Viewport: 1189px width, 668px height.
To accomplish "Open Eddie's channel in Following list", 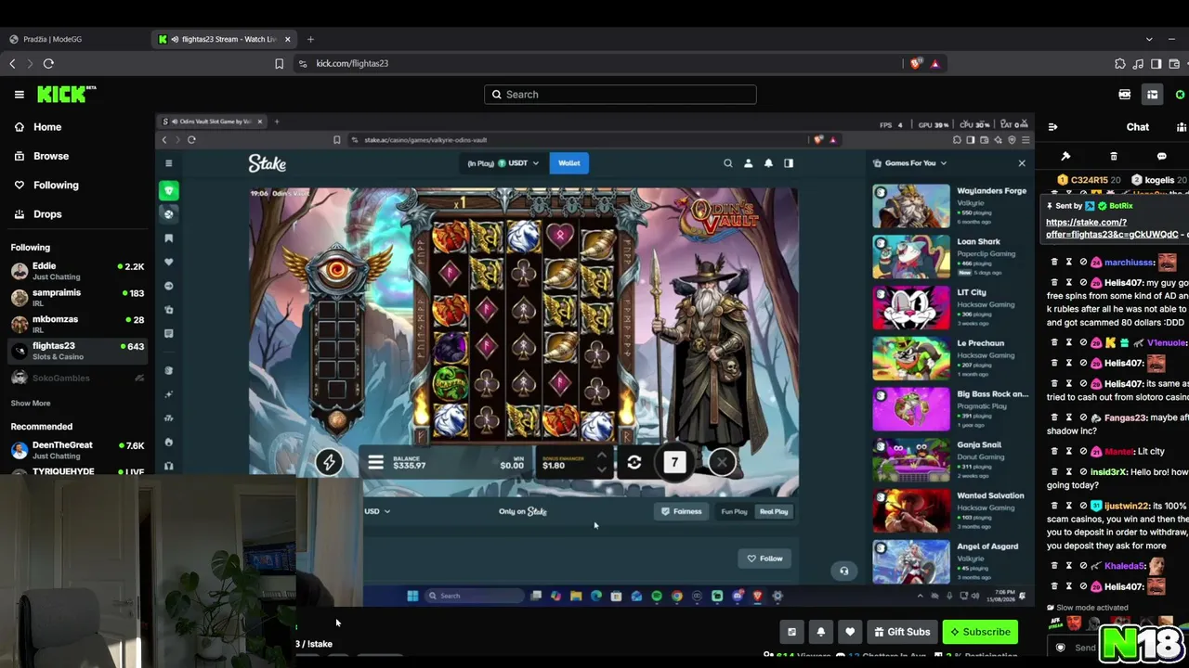I will click(77, 270).
